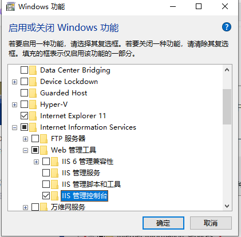241x237 pixels.
Task: Click the Data Center Bridging folder icon
Action: click(x=33, y=70)
